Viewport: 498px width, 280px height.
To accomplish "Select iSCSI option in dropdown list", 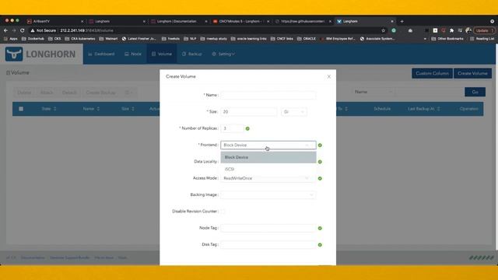I will (268, 169).
